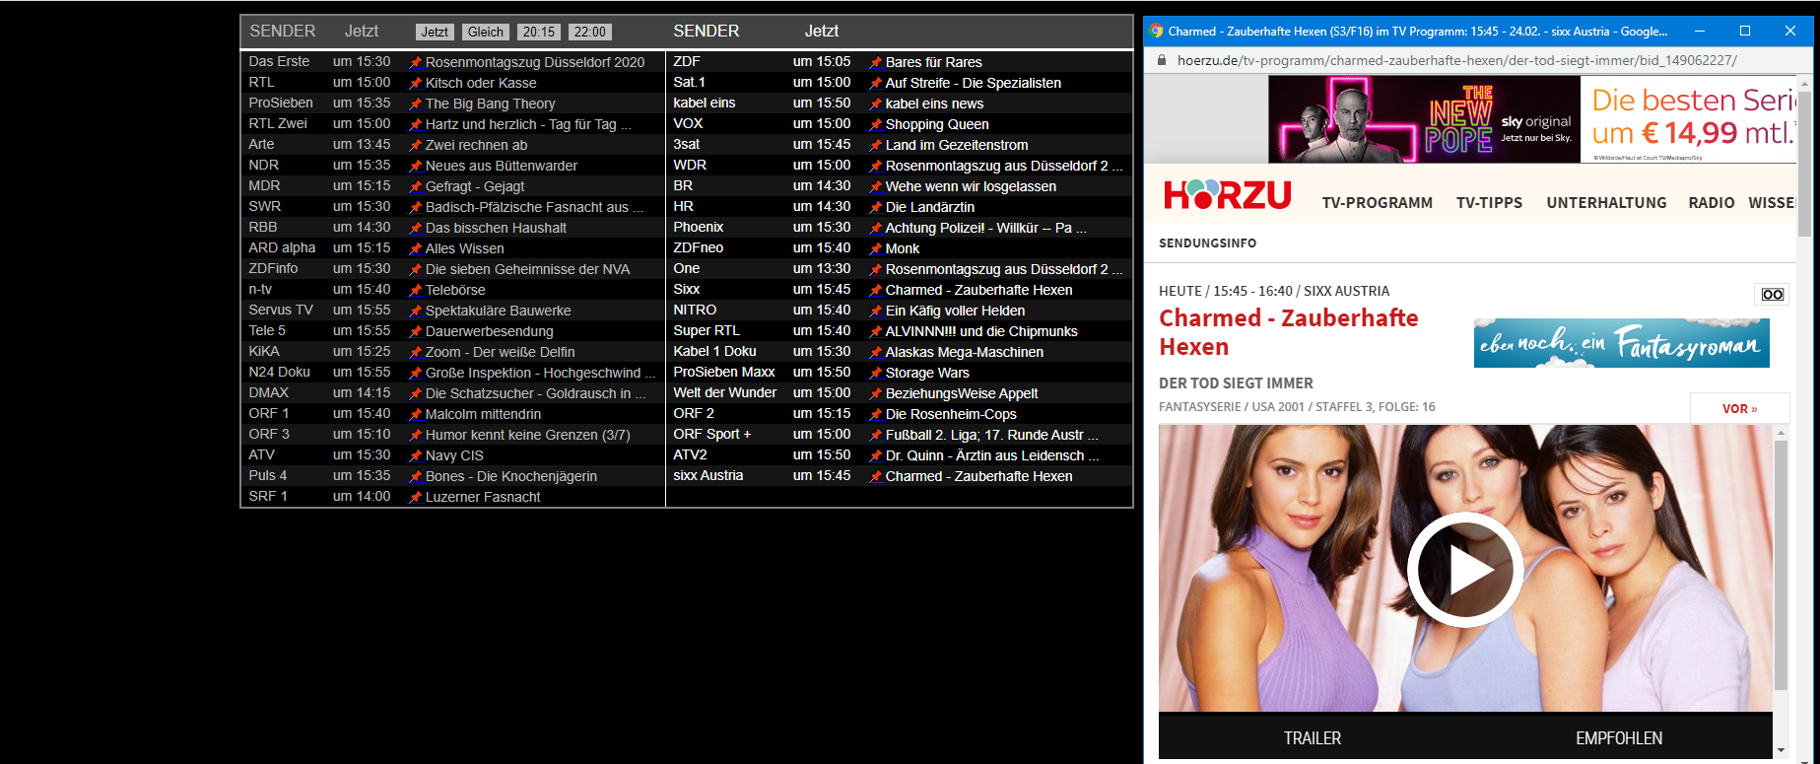Click pin icon beside Monk
The height and width of the screenshot is (764, 1820).
(876, 248)
